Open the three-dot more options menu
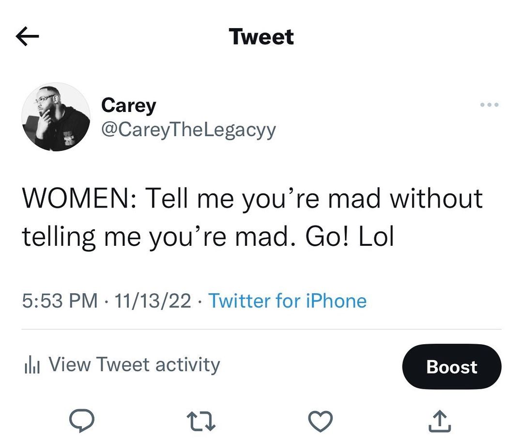The image size is (523, 445). (489, 105)
